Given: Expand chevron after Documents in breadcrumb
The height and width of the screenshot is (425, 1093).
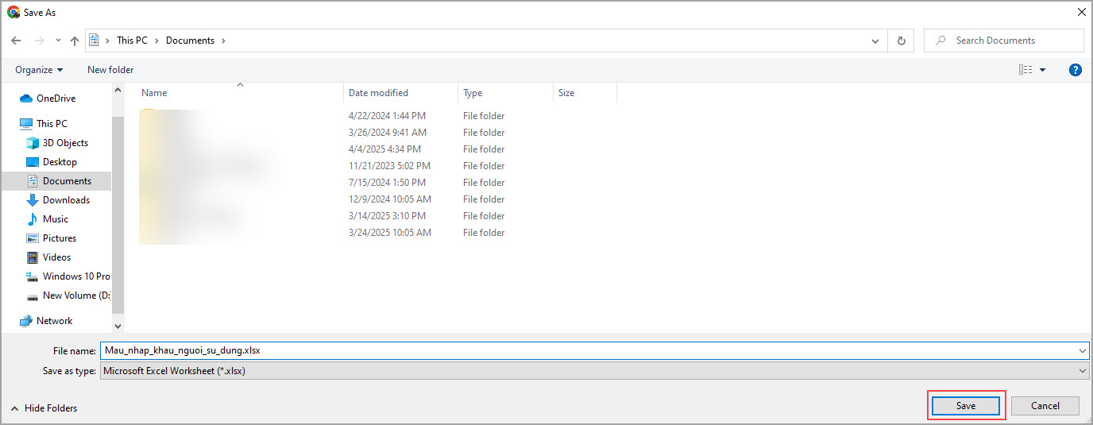Looking at the screenshot, I should (x=223, y=41).
